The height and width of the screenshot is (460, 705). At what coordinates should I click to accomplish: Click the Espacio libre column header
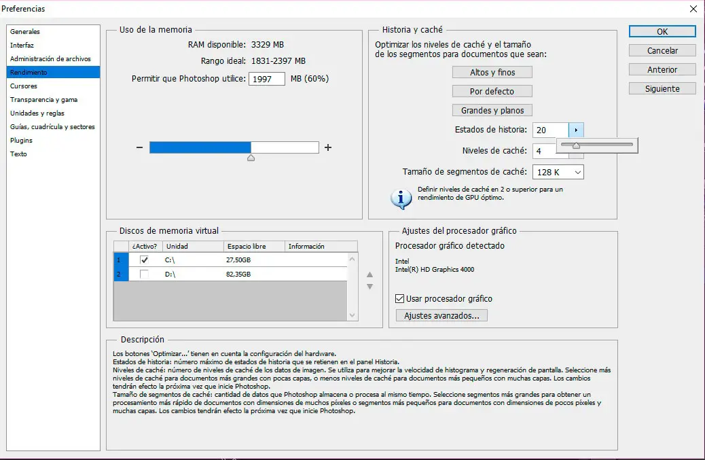(x=254, y=247)
